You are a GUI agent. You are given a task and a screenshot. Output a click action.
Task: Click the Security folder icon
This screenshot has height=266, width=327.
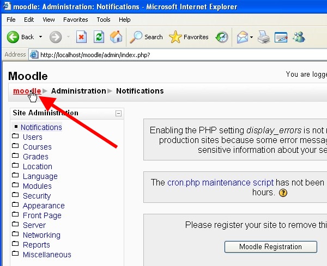coord(15,195)
